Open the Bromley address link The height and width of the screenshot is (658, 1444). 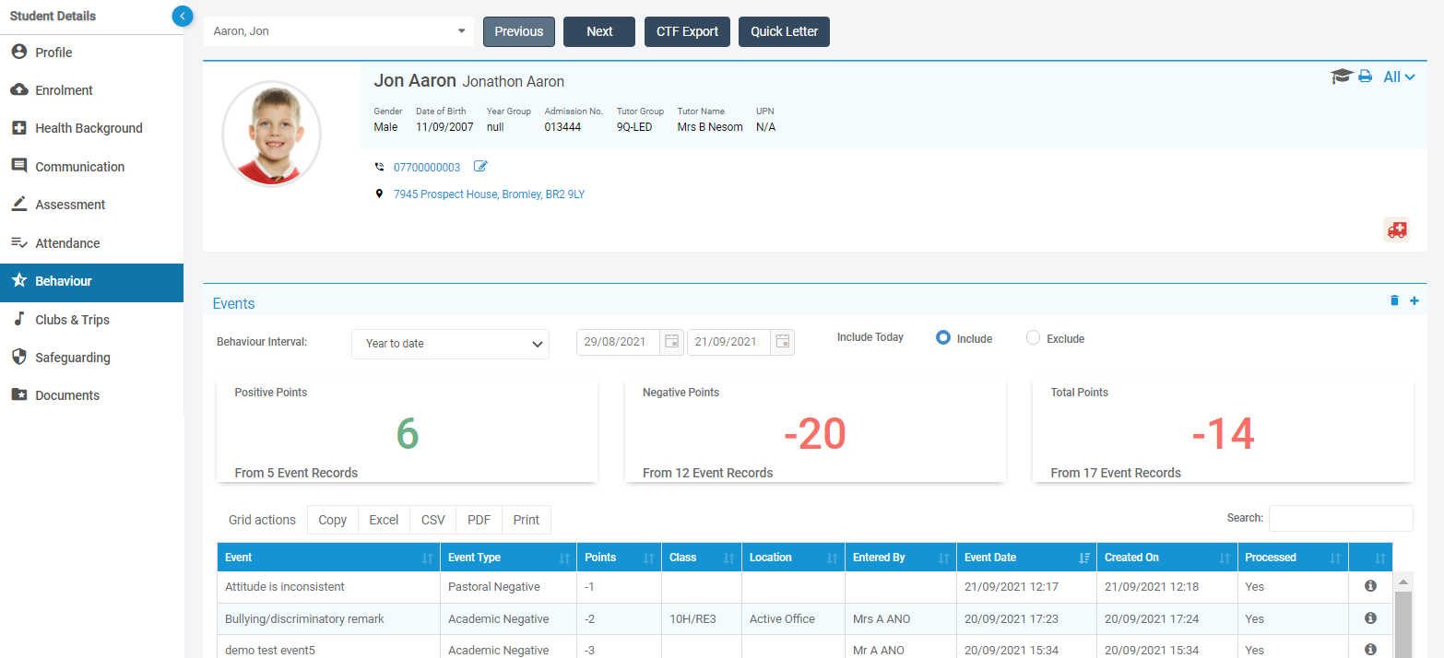pyautogui.click(x=490, y=194)
